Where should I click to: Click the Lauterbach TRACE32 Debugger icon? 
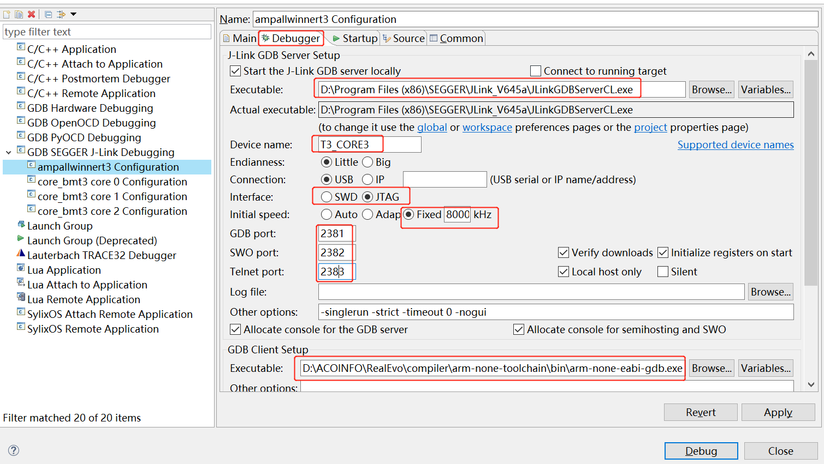click(21, 254)
